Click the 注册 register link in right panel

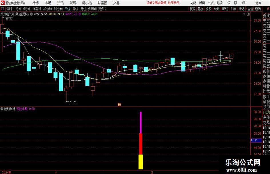click(266, 117)
